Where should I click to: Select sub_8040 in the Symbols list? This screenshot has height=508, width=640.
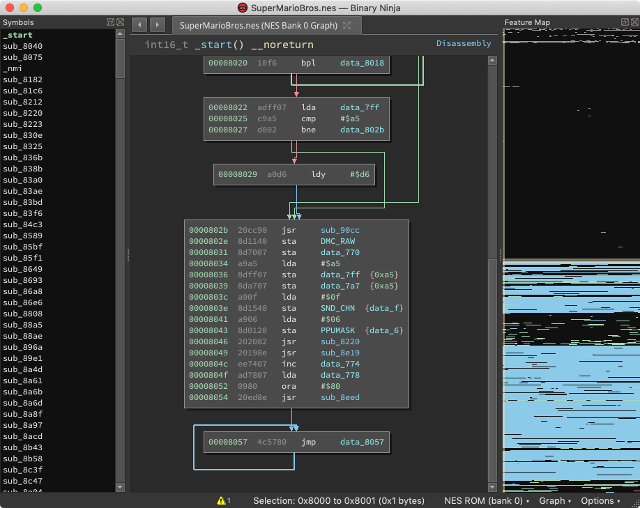22,46
